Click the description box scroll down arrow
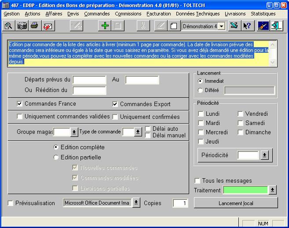Viewport: 289px width, 228px height. pos(272,62)
